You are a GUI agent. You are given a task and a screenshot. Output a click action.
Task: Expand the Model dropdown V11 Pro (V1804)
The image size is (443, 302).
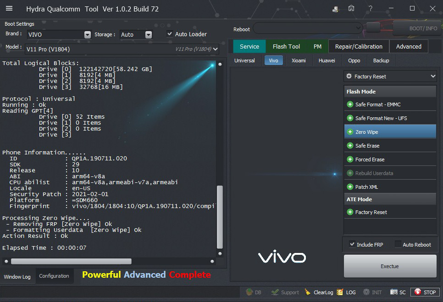point(122,49)
